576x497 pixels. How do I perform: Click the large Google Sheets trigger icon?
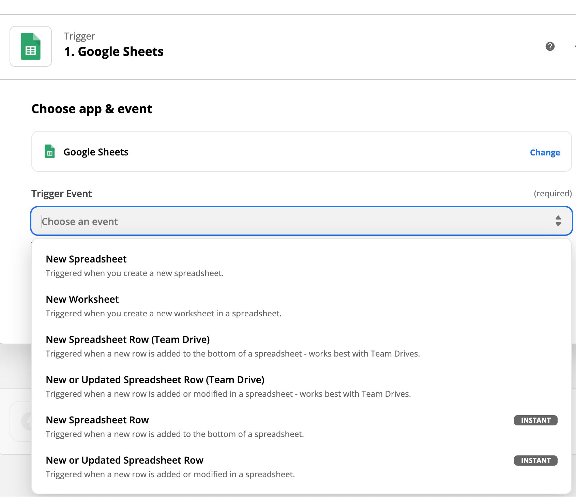31,46
